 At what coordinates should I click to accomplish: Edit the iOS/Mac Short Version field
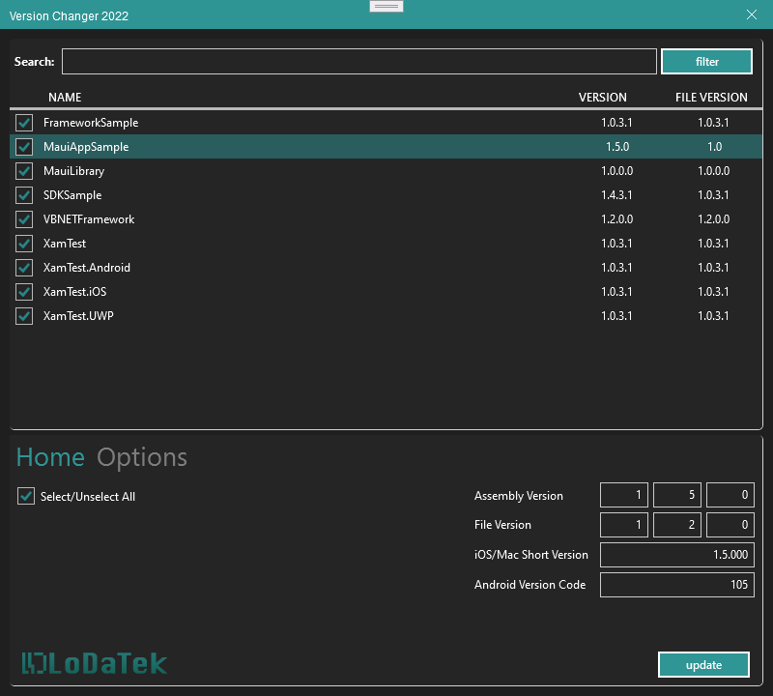click(676, 555)
